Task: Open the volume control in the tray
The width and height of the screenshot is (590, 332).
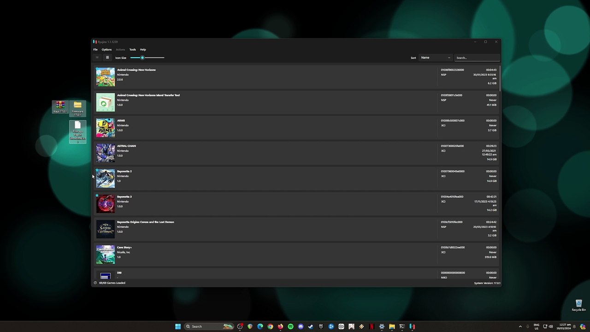Action: pos(551,326)
